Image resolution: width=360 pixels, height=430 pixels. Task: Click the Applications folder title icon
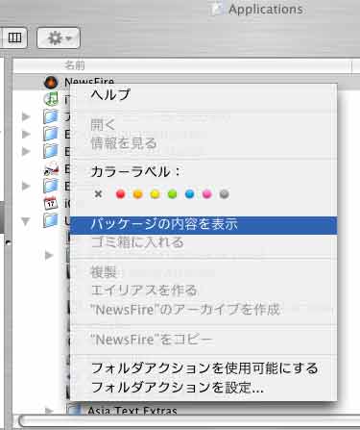(218, 9)
